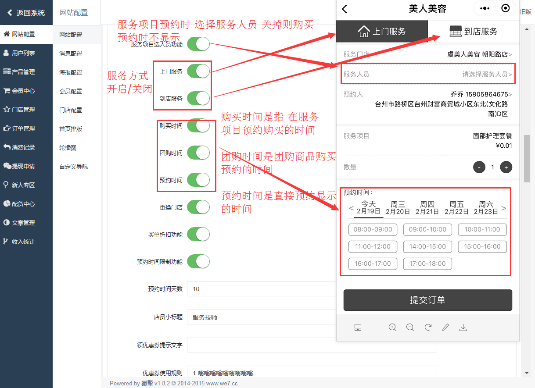Click 返回系统 to go back
The height and width of the screenshot is (388, 535).
click(x=26, y=13)
